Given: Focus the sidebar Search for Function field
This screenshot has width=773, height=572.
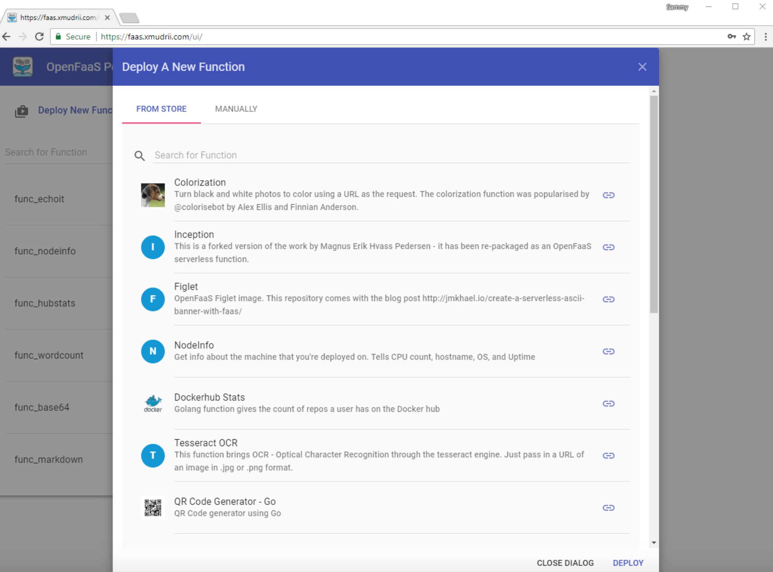Looking at the screenshot, I should 59,152.
